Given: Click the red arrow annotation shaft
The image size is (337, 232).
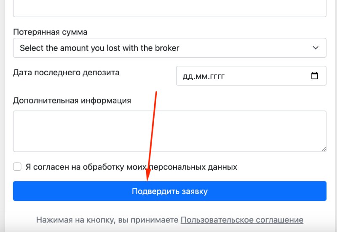Looking at the screenshot, I should [x=152, y=129].
